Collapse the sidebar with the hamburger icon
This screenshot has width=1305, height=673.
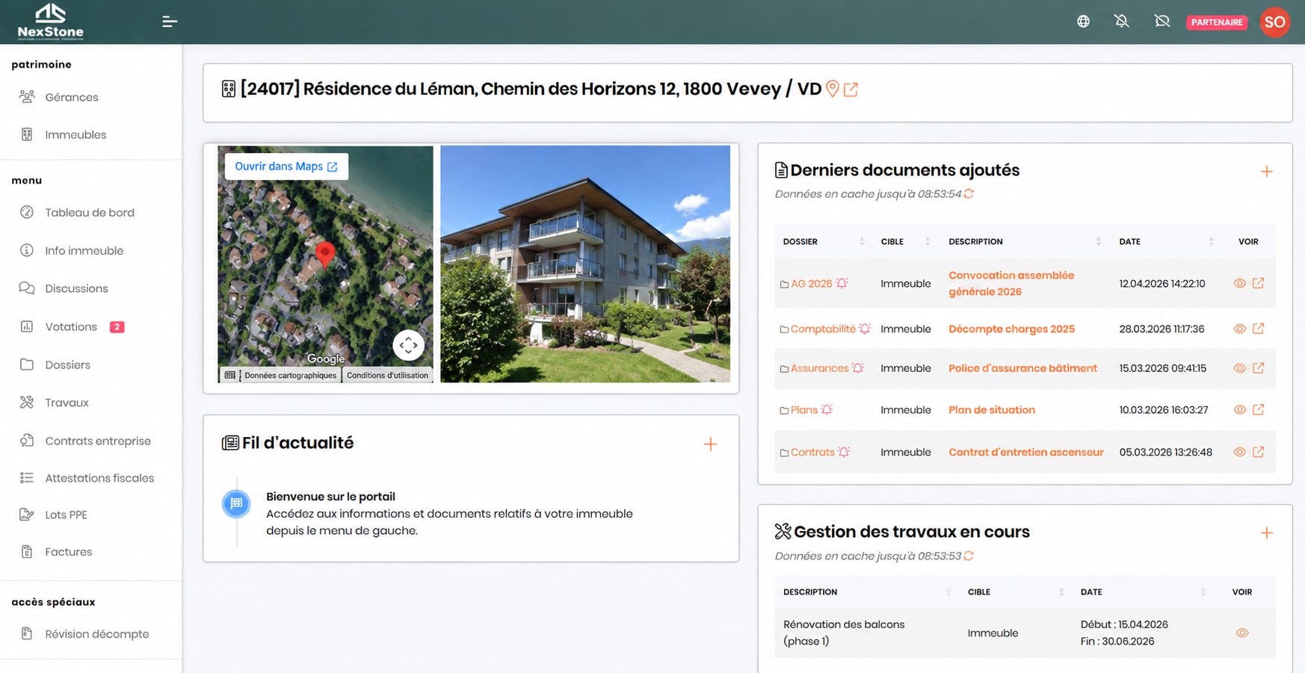pyautogui.click(x=170, y=22)
